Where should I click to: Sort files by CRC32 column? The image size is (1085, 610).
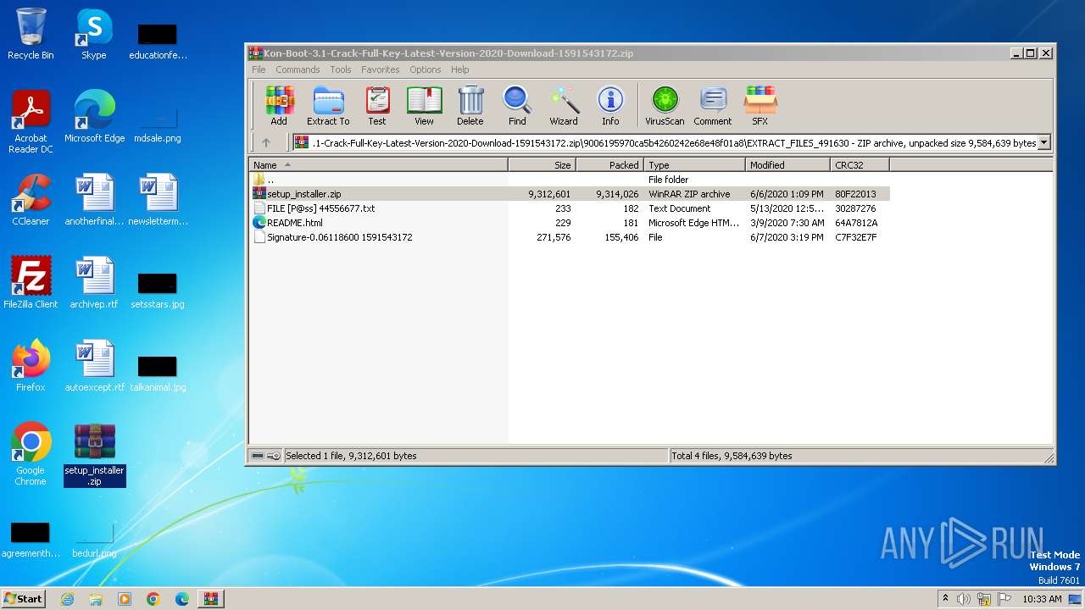click(x=860, y=165)
